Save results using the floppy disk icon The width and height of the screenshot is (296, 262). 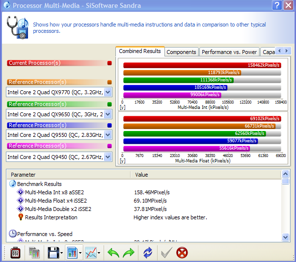(x=54, y=253)
